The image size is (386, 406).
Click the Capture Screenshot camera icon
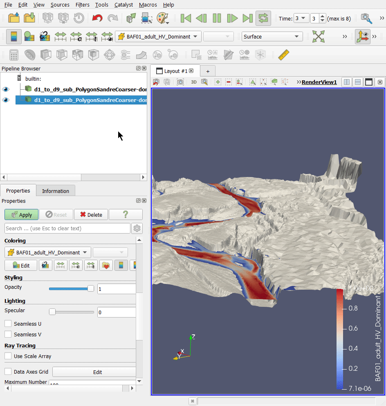[180, 82]
